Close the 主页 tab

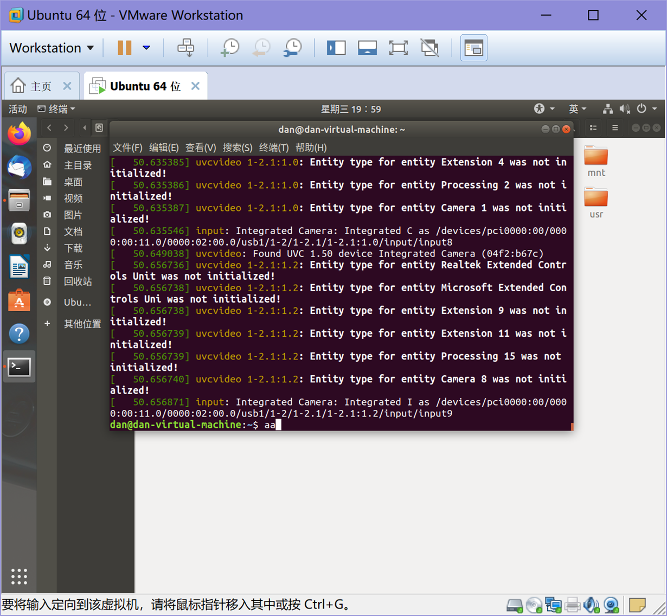(67, 86)
